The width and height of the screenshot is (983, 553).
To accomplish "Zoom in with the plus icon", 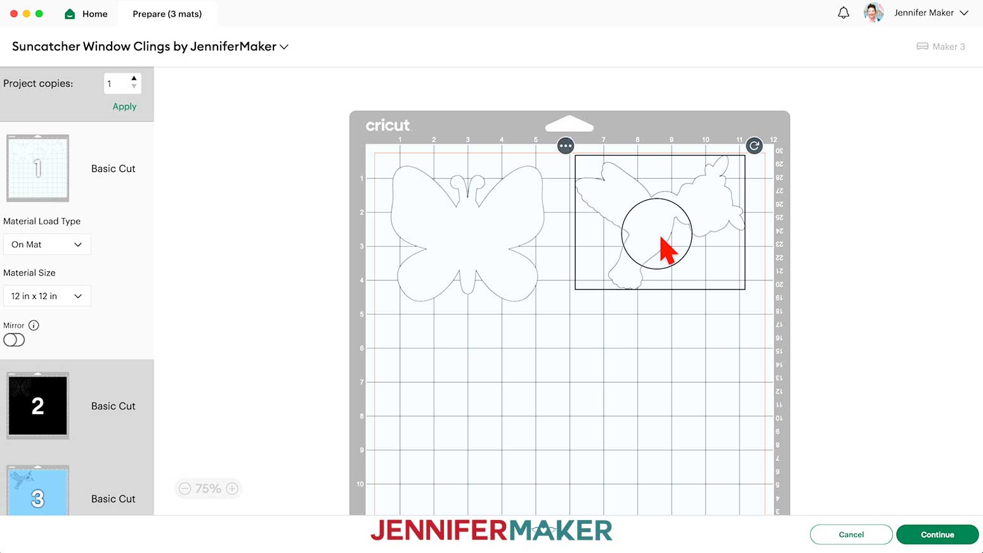I will click(232, 488).
